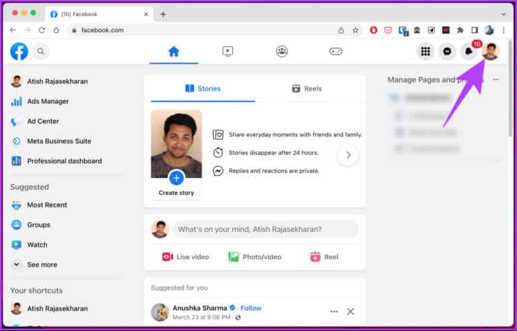This screenshot has width=517, height=331.
Task: Switch to the Reels tab
Action: (307, 88)
